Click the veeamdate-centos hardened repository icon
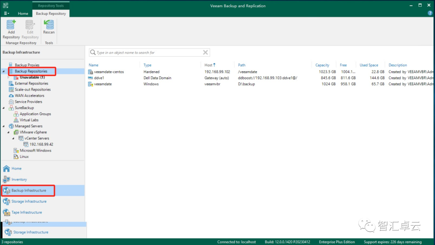Screen dimensions: 435x245 (91, 72)
